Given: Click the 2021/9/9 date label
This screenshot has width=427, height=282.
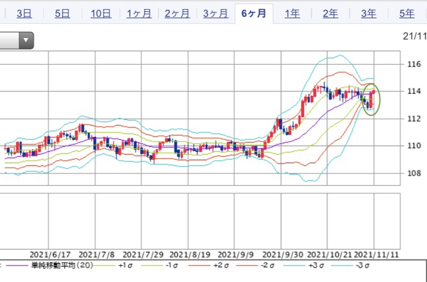Looking at the screenshot, I should tap(236, 255).
